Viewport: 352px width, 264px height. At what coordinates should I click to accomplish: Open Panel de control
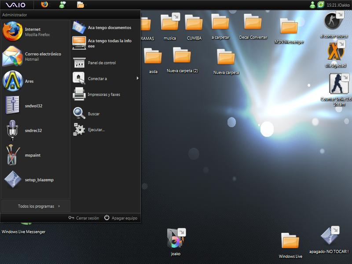[102, 63]
